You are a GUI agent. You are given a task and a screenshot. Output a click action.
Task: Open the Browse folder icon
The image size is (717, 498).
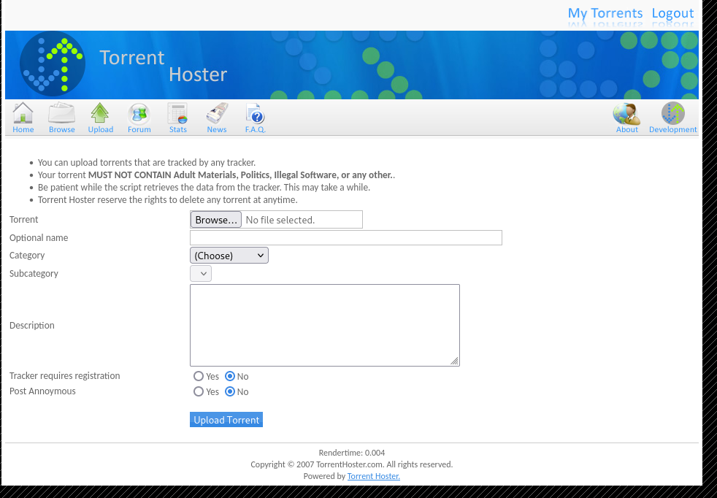click(62, 114)
